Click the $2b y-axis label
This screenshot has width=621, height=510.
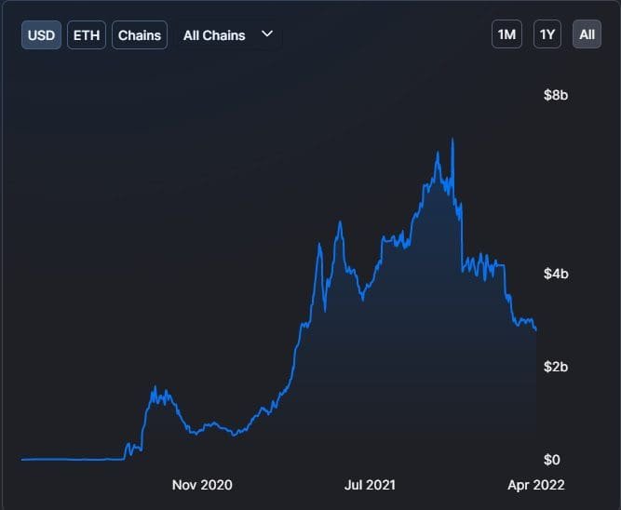pyautogui.click(x=556, y=367)
